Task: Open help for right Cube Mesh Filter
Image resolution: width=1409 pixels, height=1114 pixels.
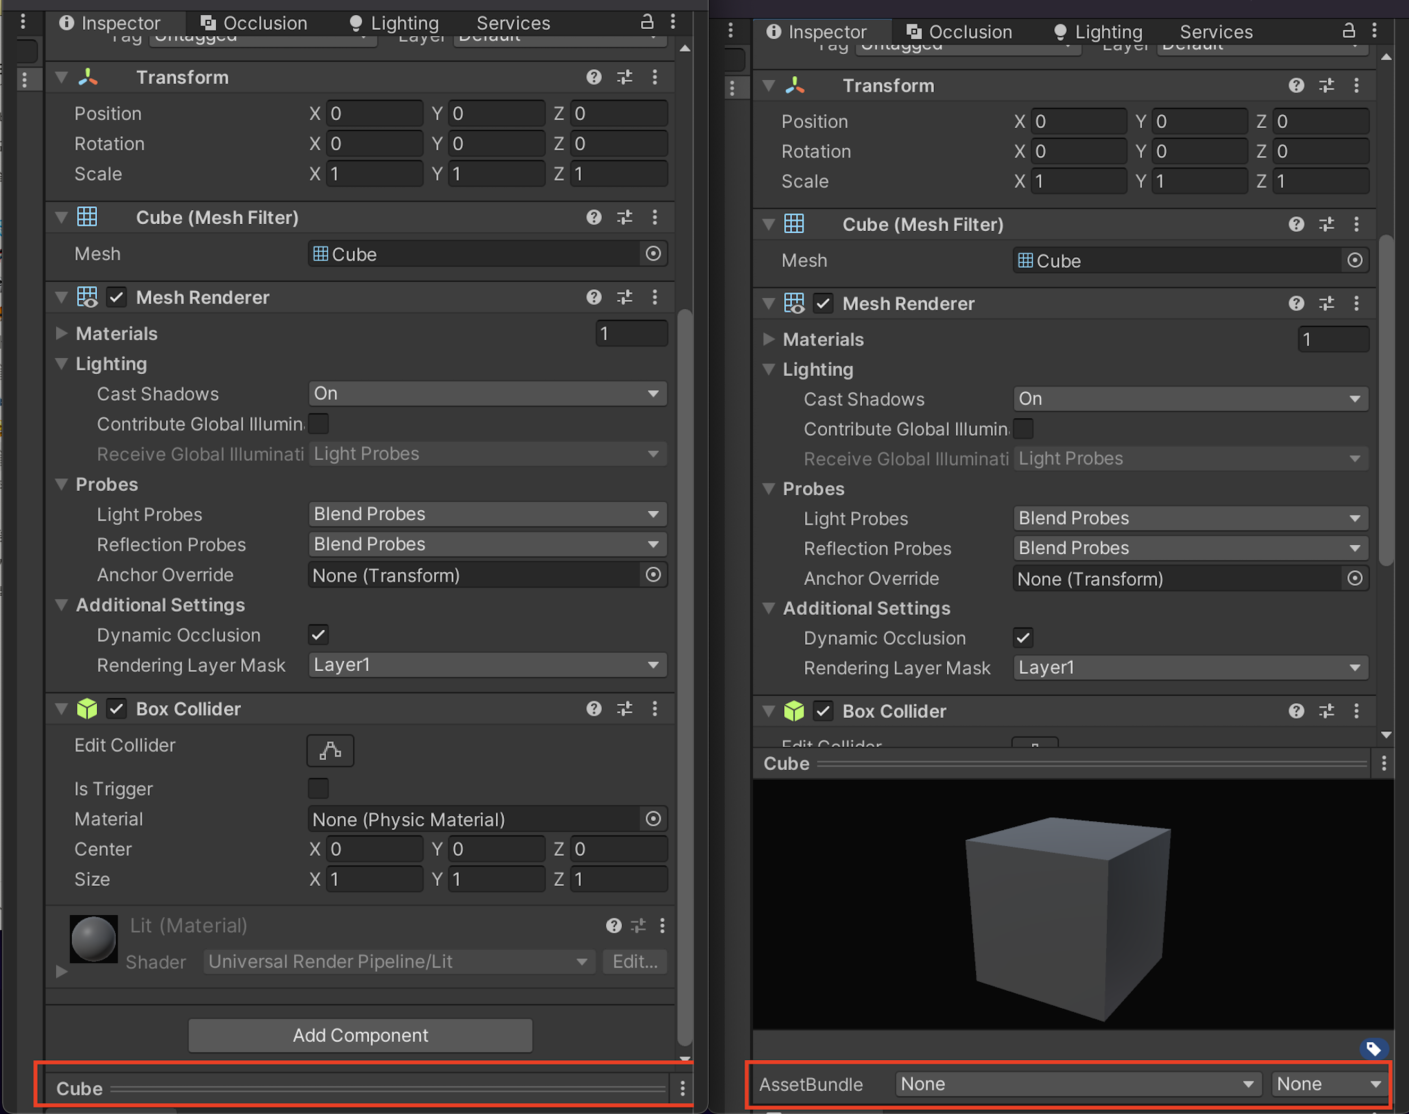Action: click(x=1295, y=224)
